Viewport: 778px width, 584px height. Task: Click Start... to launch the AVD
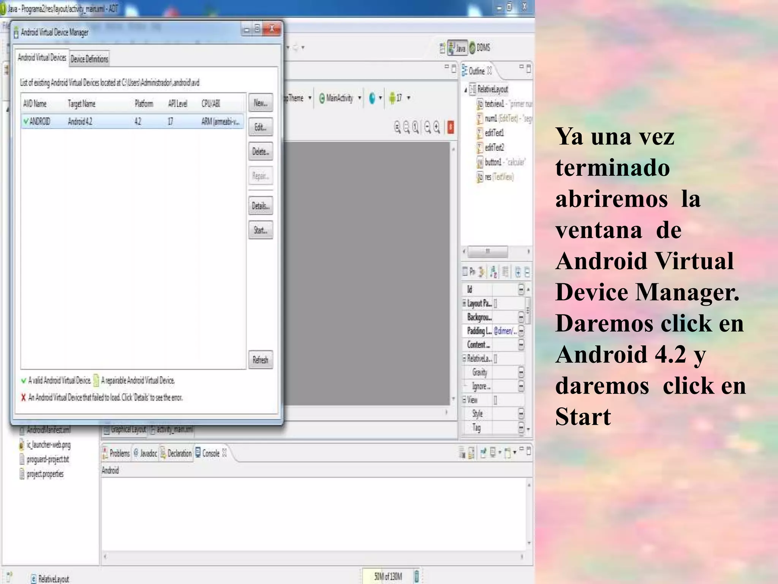coord(261,230)
